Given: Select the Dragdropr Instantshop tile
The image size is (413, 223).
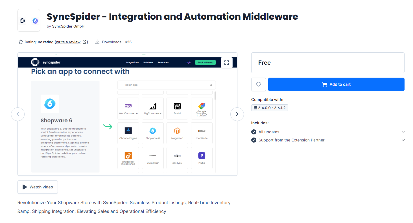Looking at the screenshot, I should (128, 158).
